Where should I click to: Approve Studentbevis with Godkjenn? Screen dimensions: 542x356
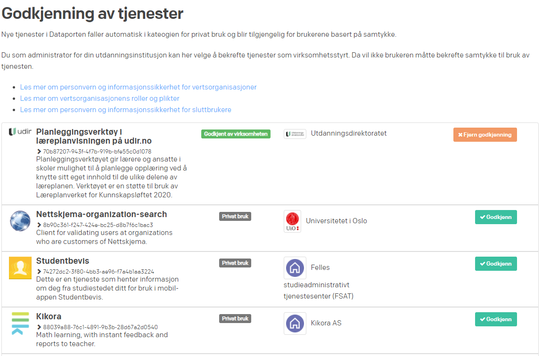(x=496, y=264)
